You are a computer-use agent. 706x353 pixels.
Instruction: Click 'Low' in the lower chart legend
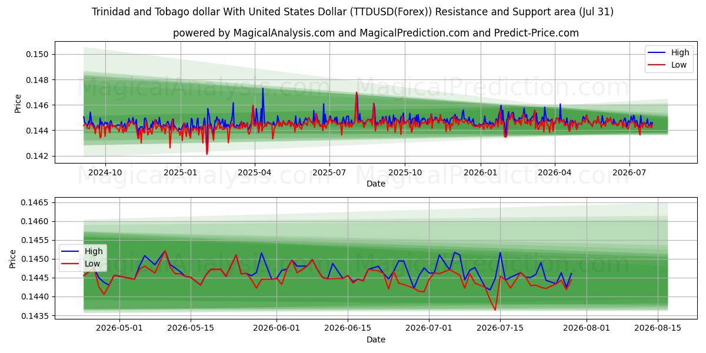coord(92,264)
